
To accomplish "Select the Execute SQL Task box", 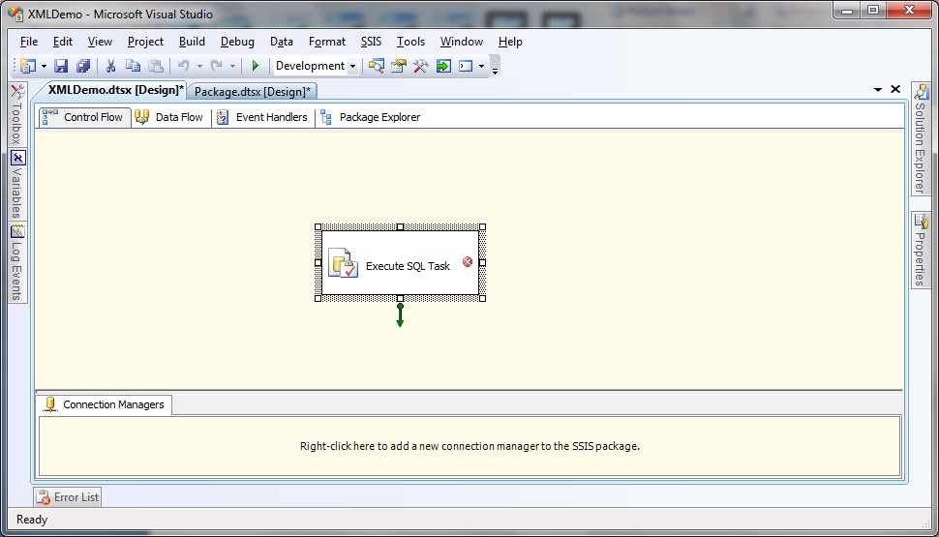I will [400, 263].
